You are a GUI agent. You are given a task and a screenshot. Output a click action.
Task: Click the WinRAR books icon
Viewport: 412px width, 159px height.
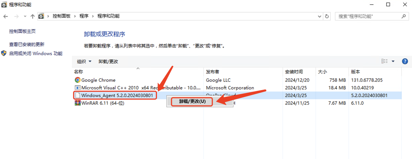click(77, 103)
